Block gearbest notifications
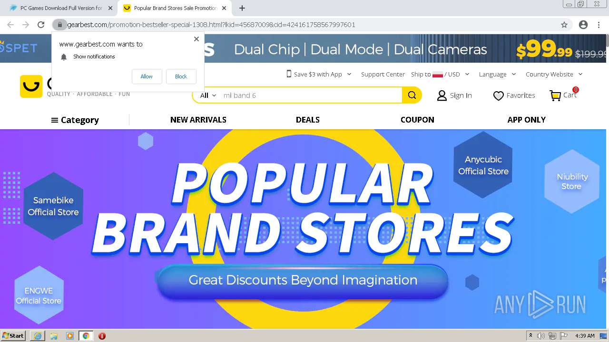The height and width of the screenshot is (342, 609). pos(181,76)
